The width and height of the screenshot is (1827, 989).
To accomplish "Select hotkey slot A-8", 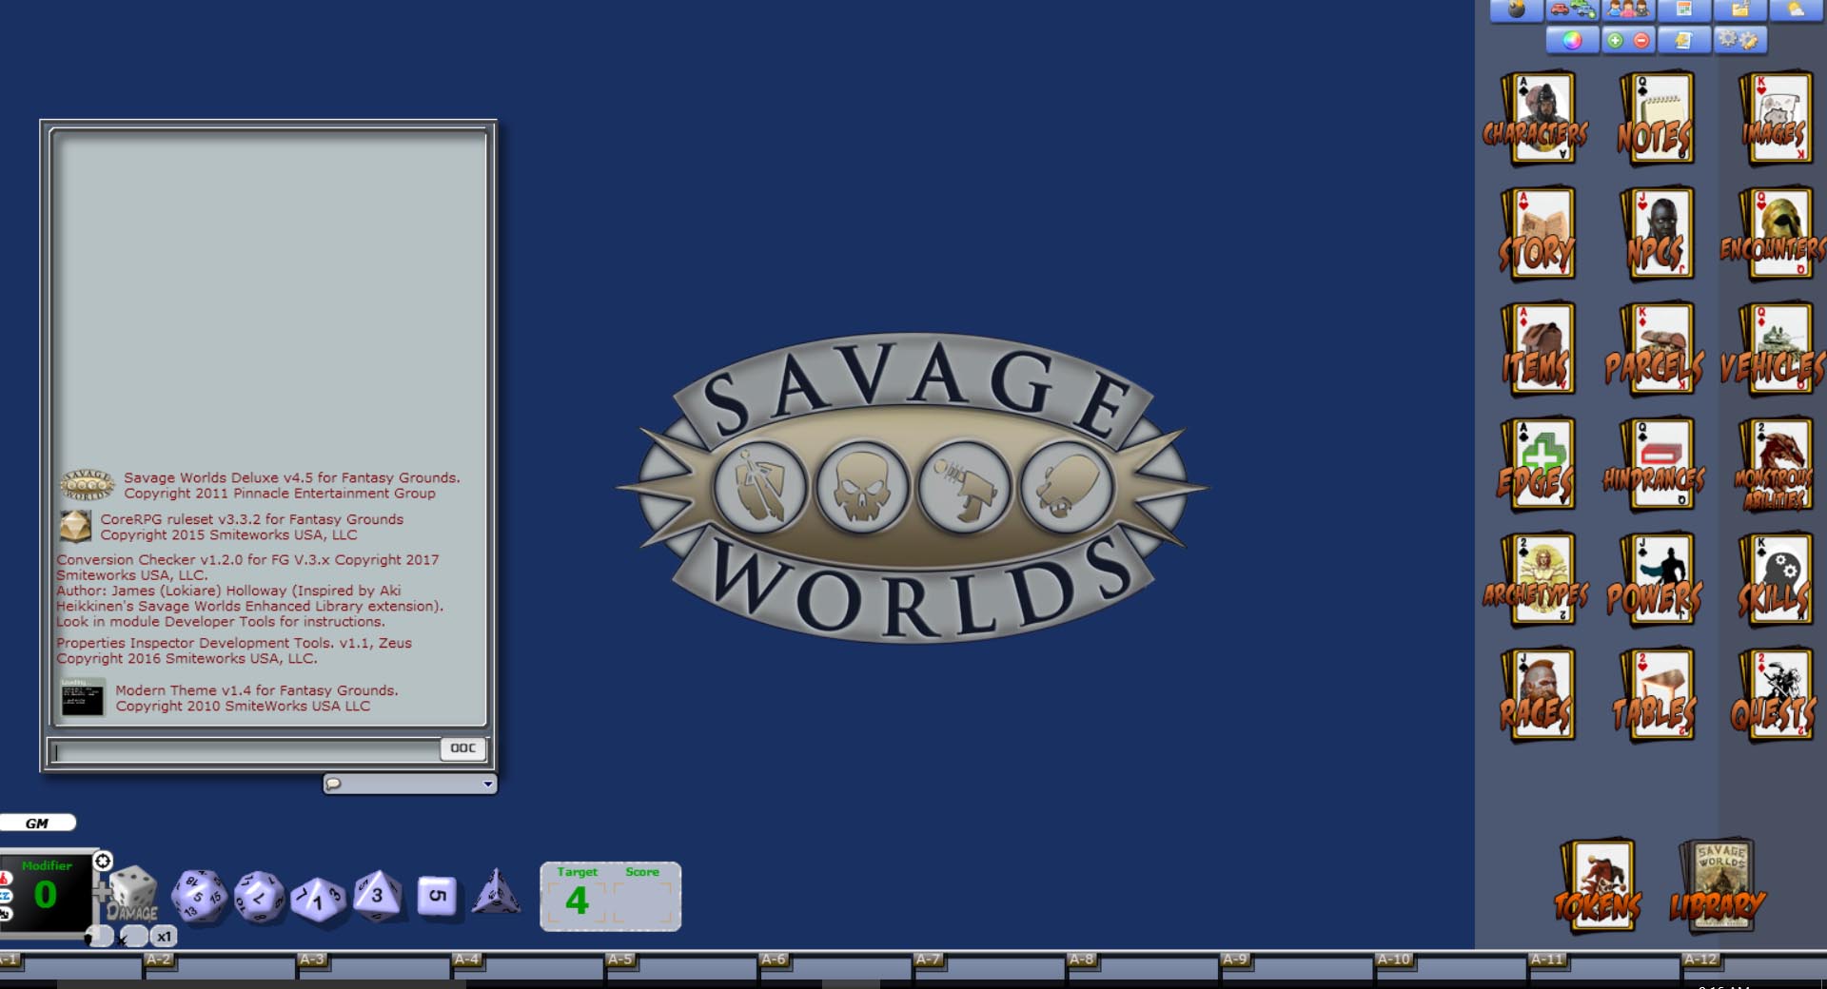I will tap(1144, 964).
